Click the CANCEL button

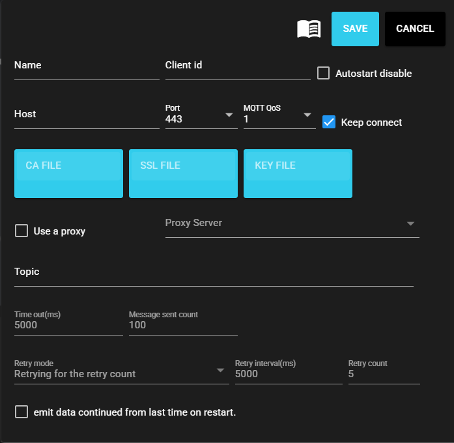click(415, 29)
